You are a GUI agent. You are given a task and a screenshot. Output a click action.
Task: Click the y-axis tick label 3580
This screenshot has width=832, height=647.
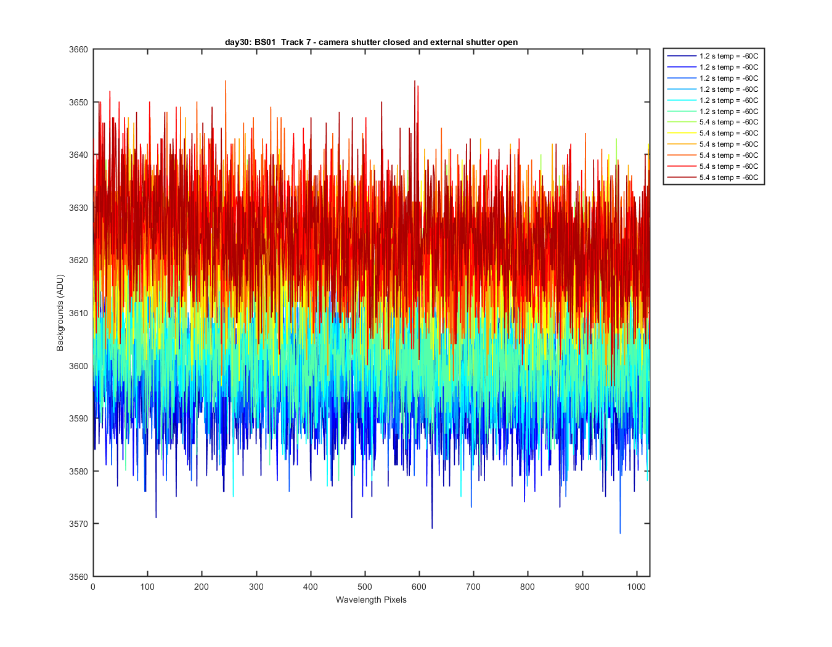coord(80,471)
